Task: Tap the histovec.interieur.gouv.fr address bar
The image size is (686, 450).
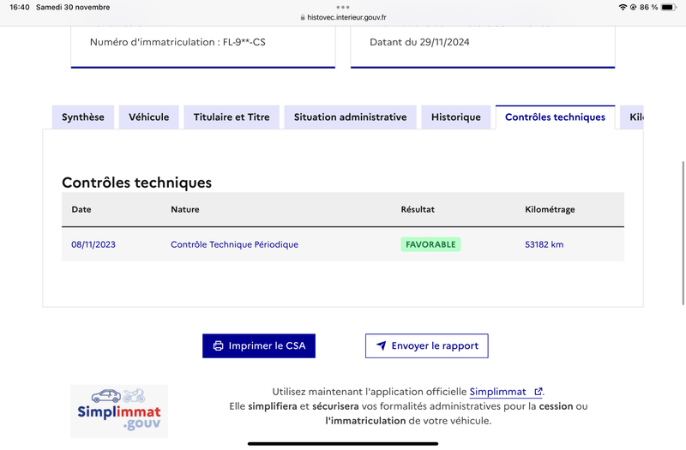Action: 343,17
